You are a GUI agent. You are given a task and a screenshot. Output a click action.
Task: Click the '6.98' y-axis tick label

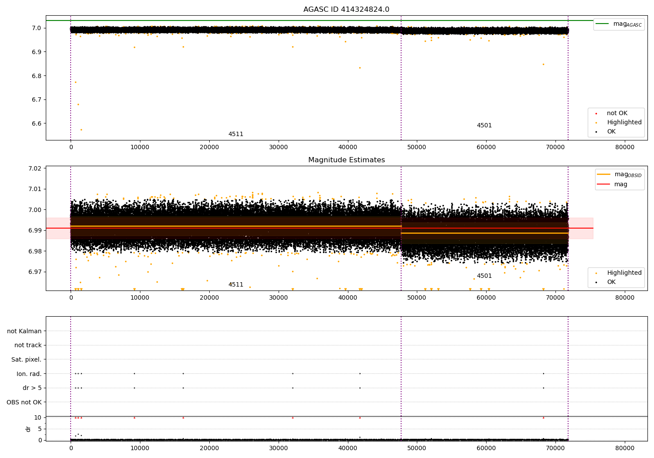coord(35,251)
